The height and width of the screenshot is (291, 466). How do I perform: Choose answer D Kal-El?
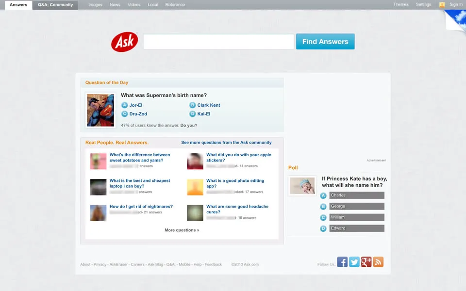pos(200,113)
